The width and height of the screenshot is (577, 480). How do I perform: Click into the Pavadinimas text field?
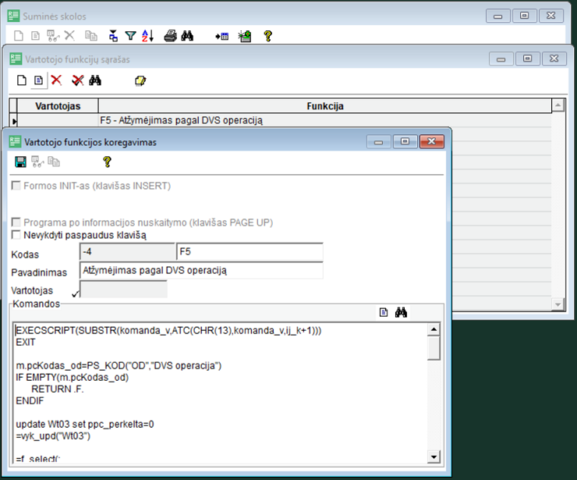click(201, 271)
